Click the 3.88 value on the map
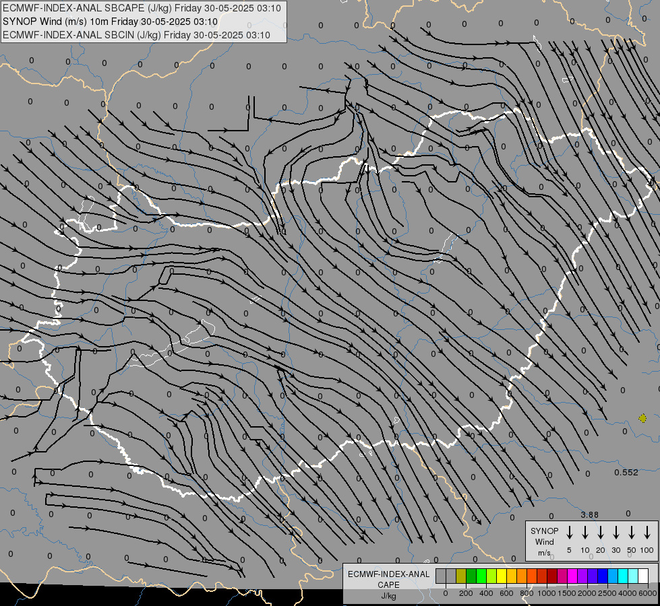Viewport: 660px width, 606px height. click(x=589, y=514)
